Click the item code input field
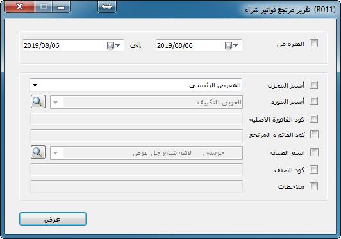 pos(137,170)
